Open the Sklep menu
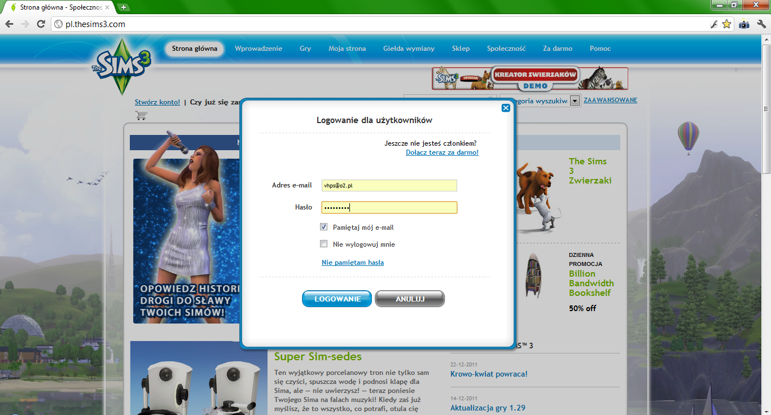 click(x=461, y=49)
